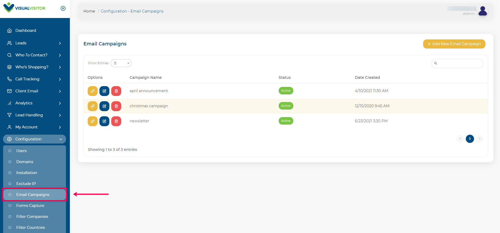This screenshot has width=500, height=233.
Task: Expand the Who's Shopping? chevron
Action: point(60,67)
